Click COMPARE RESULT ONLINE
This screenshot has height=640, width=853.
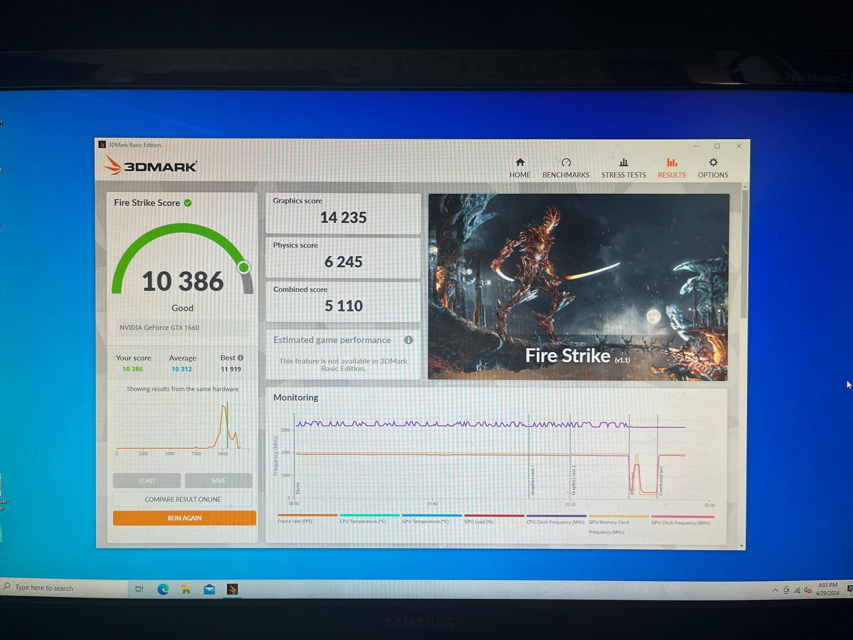[182, 499]
